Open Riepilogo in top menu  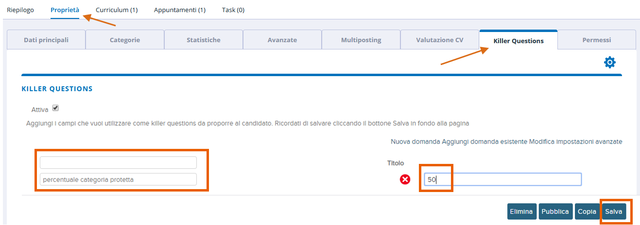20,10
